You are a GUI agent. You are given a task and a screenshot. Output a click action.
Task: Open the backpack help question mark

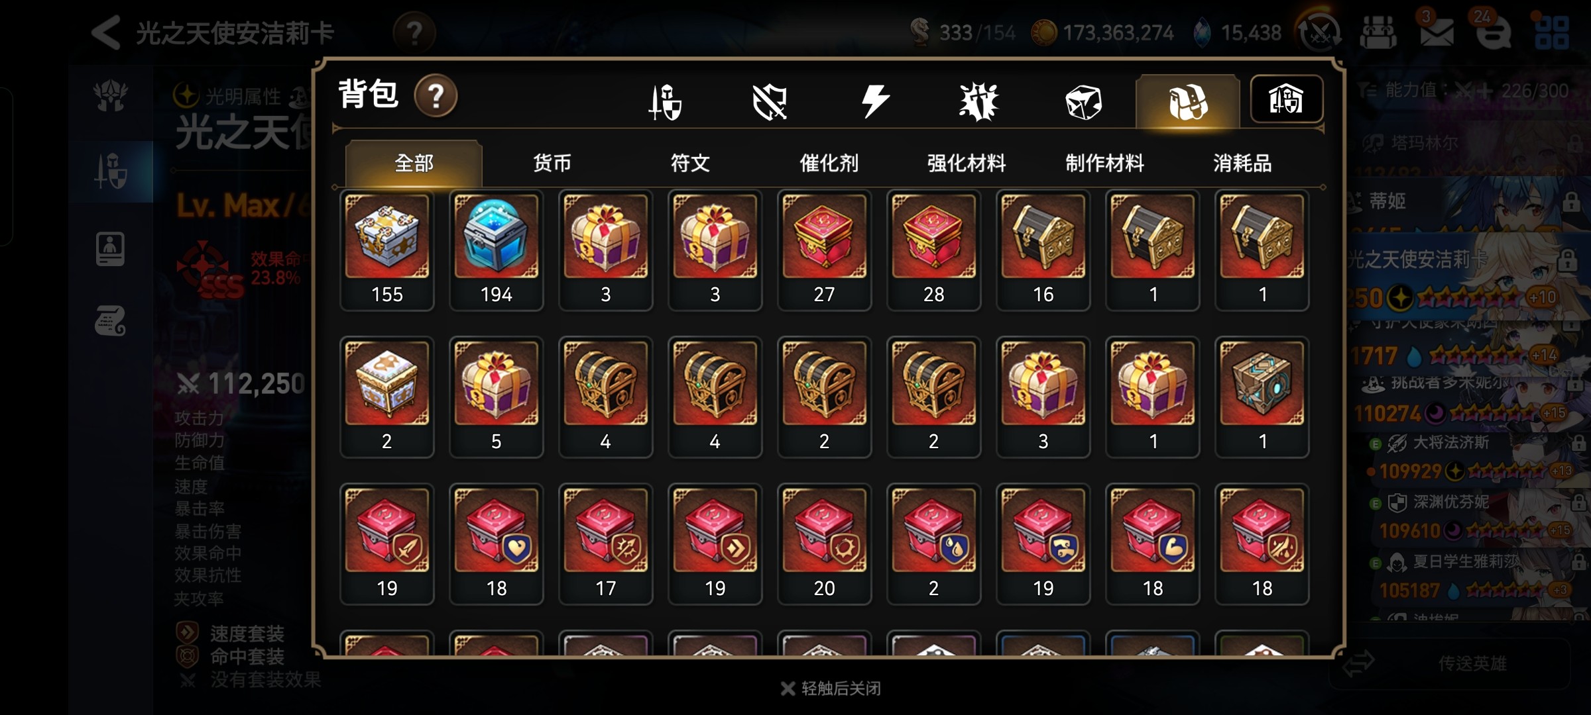coord(436,97)
